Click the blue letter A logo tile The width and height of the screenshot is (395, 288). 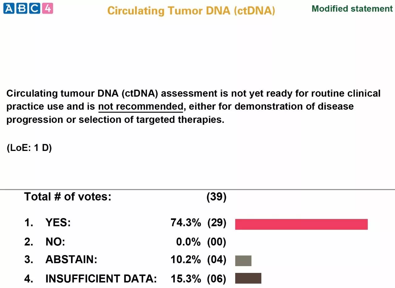click(x=9, y=8)
